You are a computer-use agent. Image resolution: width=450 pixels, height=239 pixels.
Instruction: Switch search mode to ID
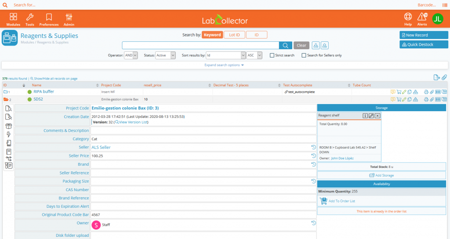tap(257, 35)
